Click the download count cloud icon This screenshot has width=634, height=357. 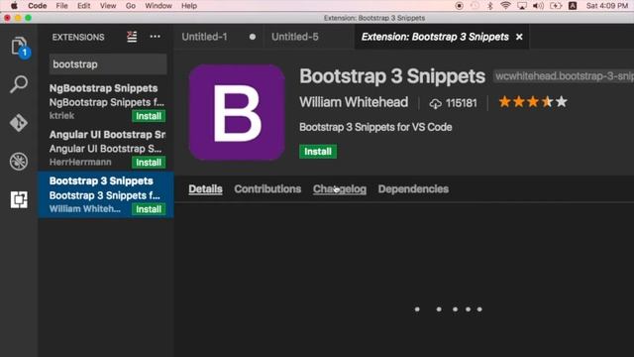tap(435, 103)
